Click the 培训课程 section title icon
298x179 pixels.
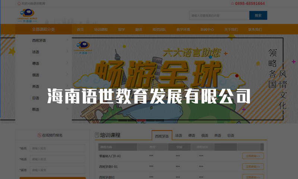[98, 135]
